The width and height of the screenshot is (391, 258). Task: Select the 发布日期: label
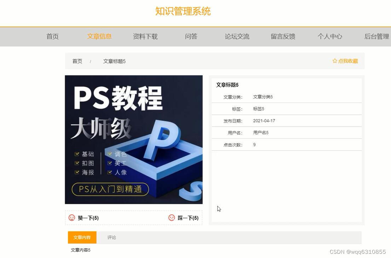point(233,121)
